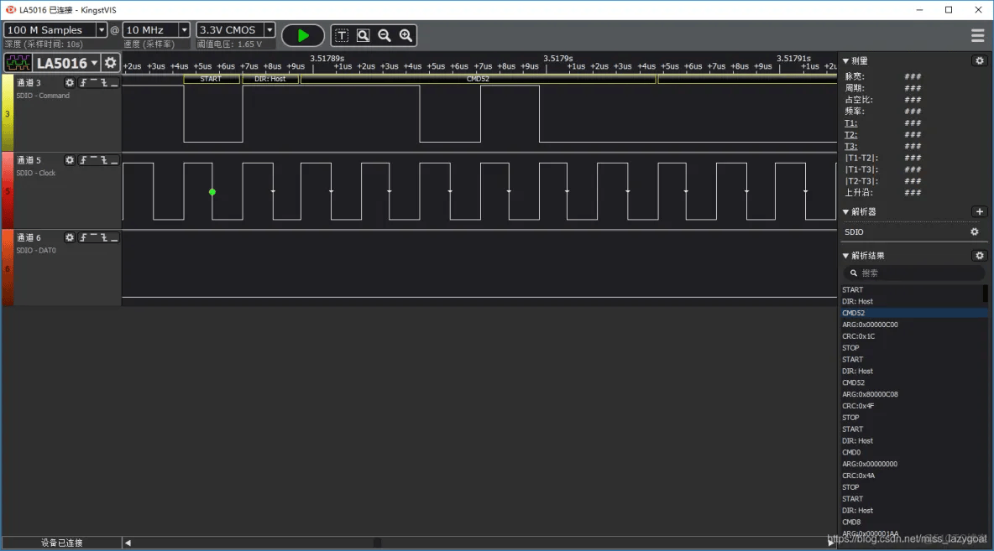Set falling edge trigger on channel 3

[104, 83]
